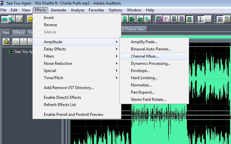The image size is (231, 144).
Task: Click the first purple-green waveform toolbar icon
Action: [x=174, y=19]
